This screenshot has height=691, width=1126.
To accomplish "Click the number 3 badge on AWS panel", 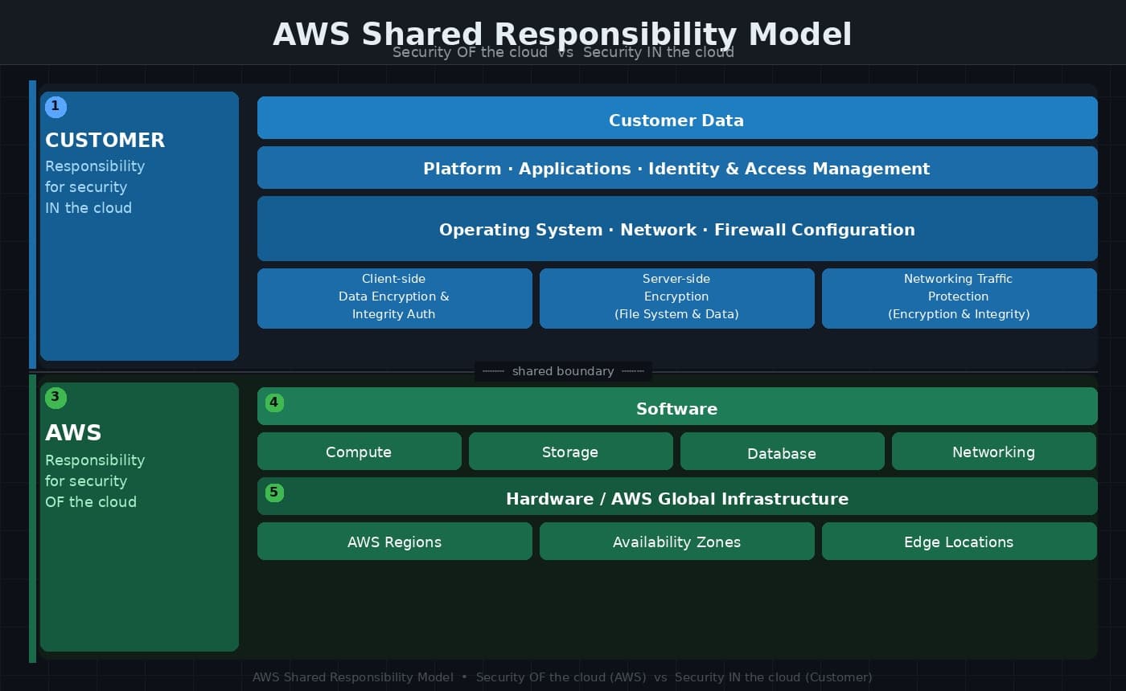I will pyautogui.click(x=55, y=398).
